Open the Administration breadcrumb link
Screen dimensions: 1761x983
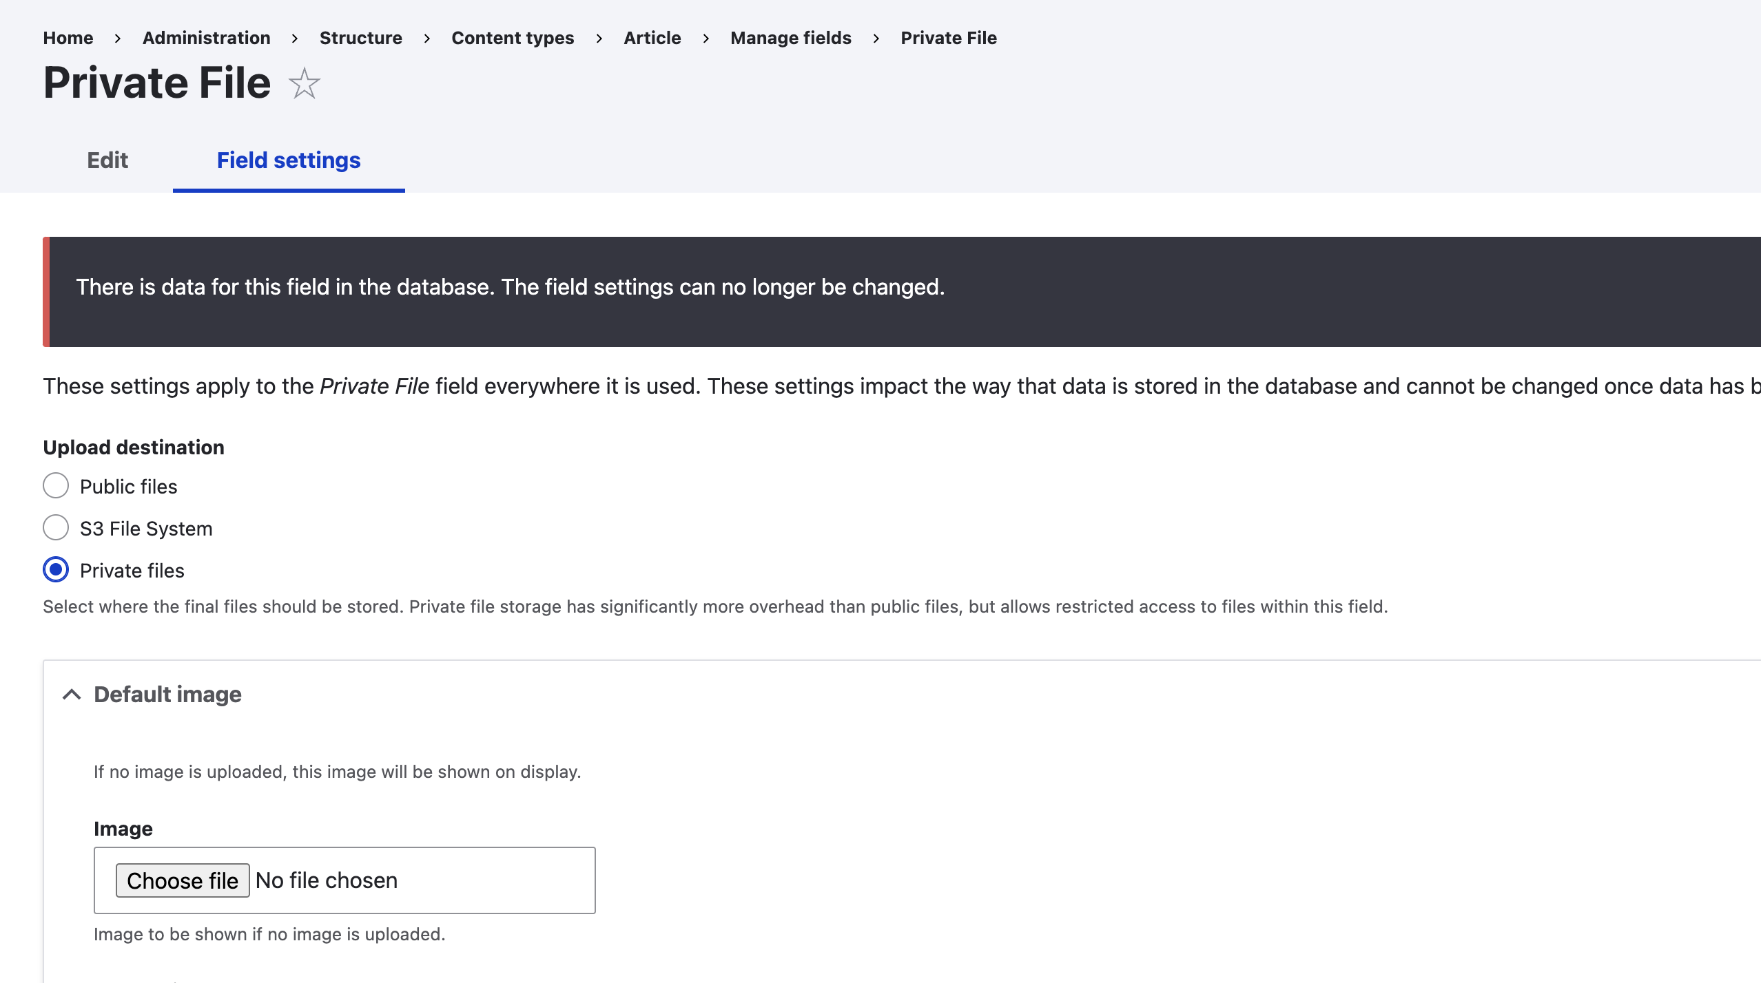(205, 38)
